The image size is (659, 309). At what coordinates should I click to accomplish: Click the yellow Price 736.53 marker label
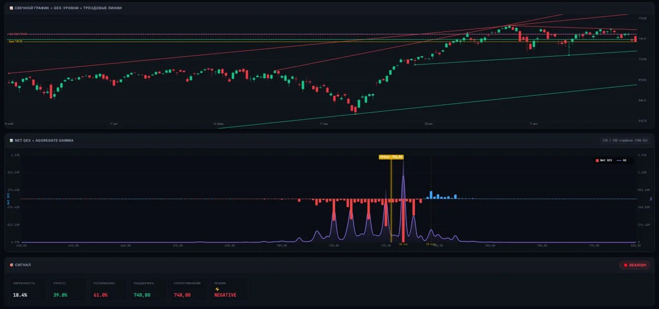coord(391,157)
